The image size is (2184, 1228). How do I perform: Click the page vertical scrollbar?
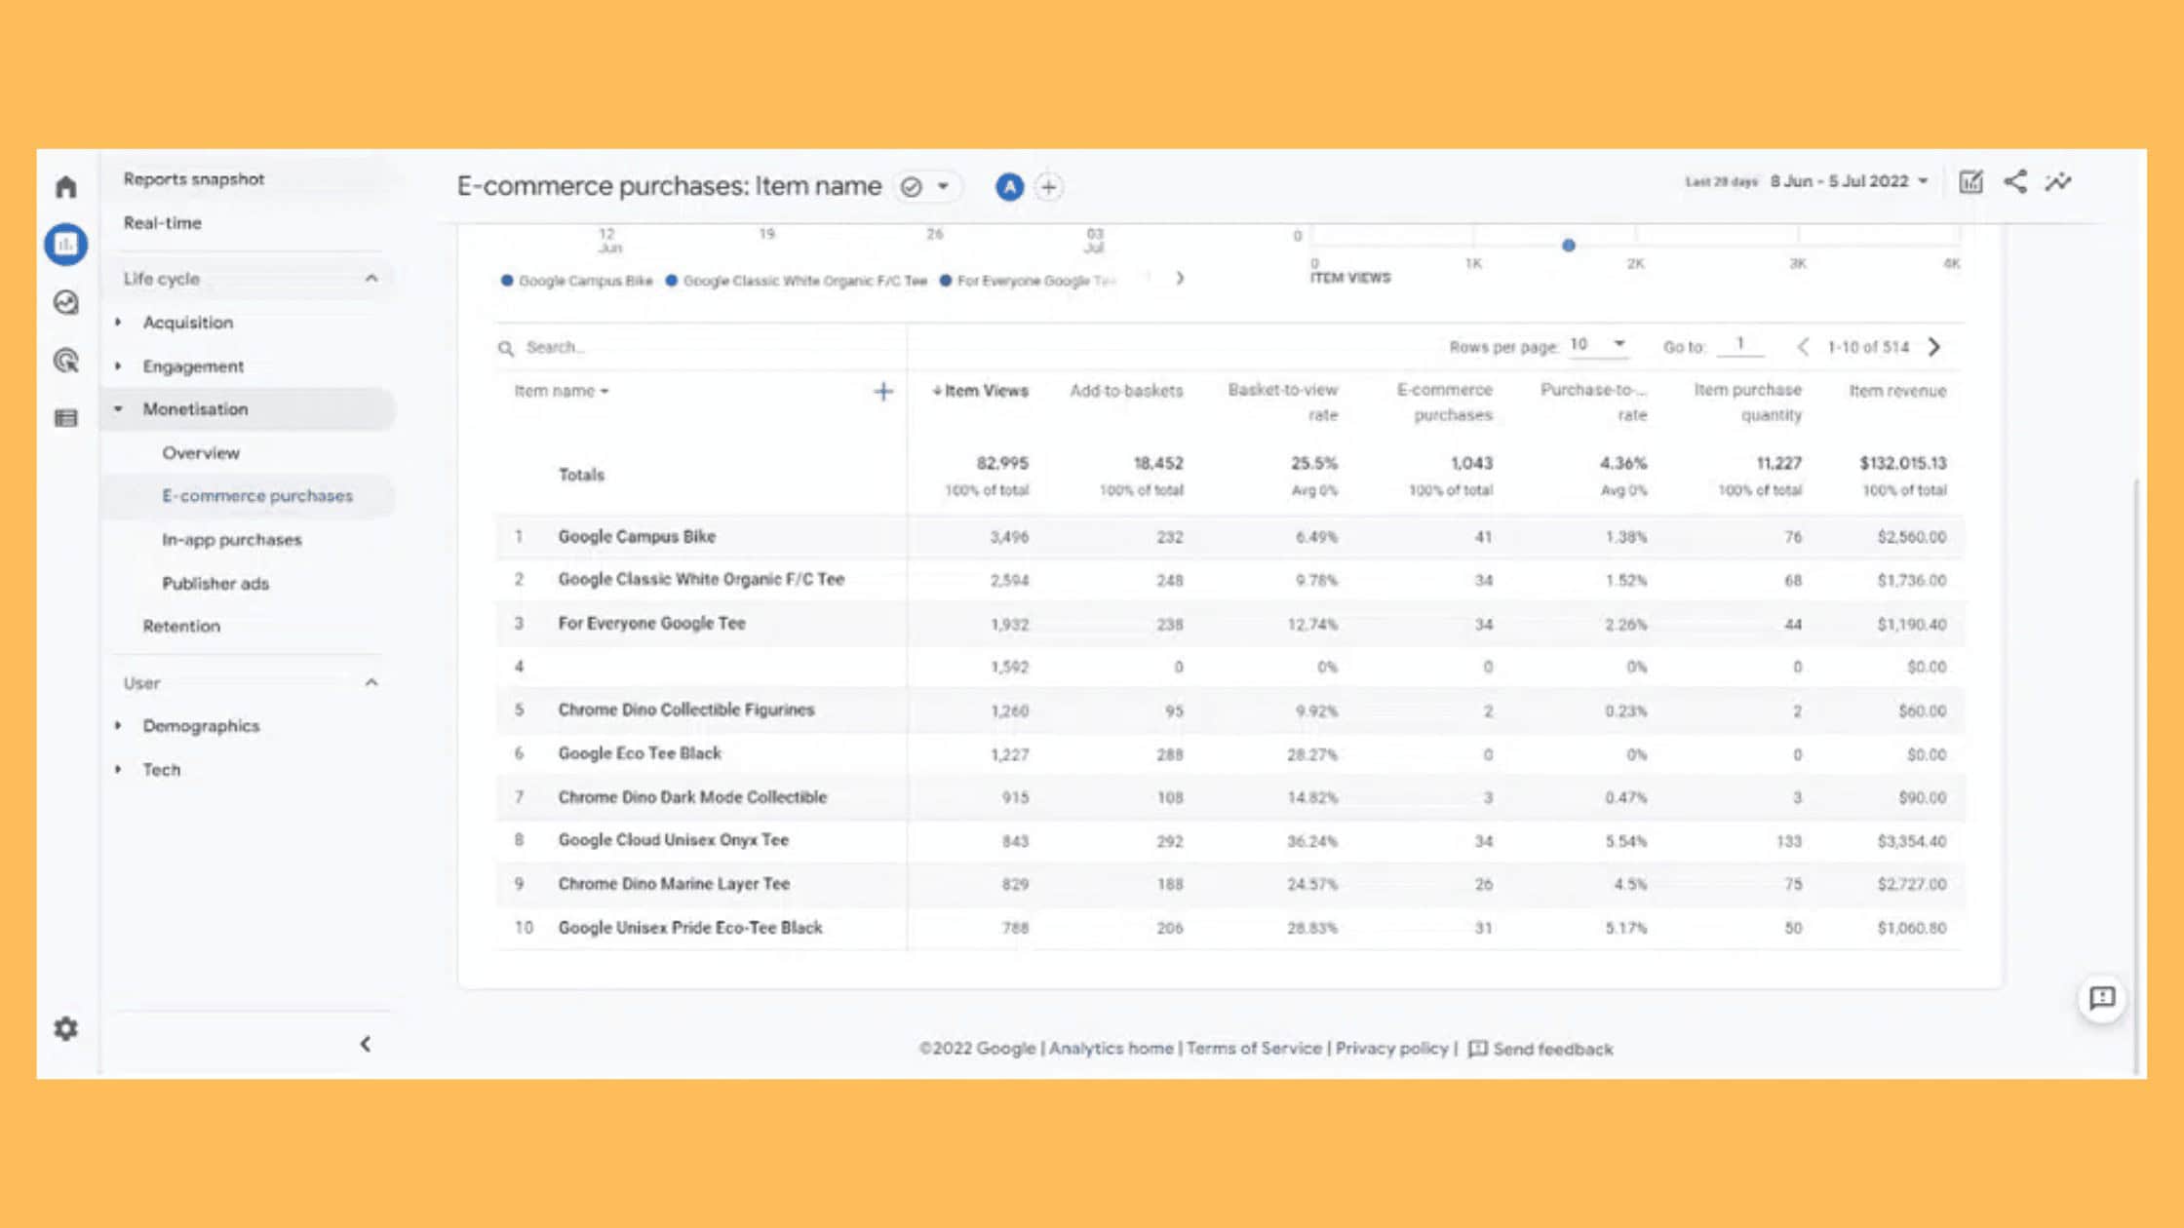click(x=2136, y=775)
